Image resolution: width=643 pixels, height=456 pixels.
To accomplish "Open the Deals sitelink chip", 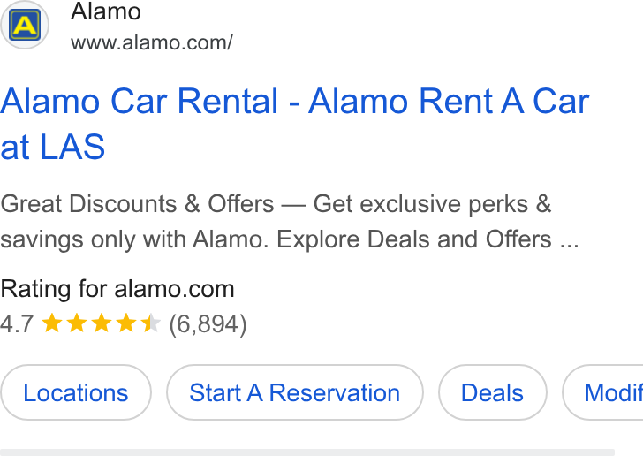I will (493, 392).
